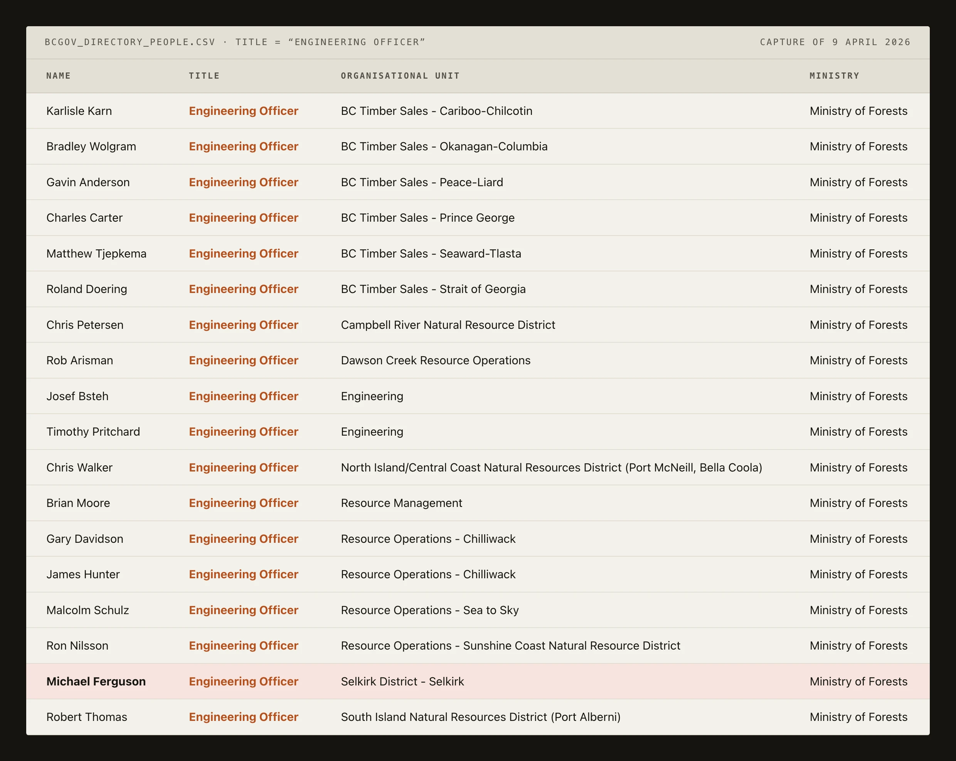Select the name Karlisle Karn

click(79, 111)
